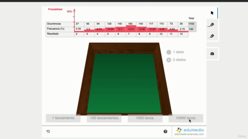Click the 50% axis marker label
Screen dimensions: 248x139
[x=69, y=12]
